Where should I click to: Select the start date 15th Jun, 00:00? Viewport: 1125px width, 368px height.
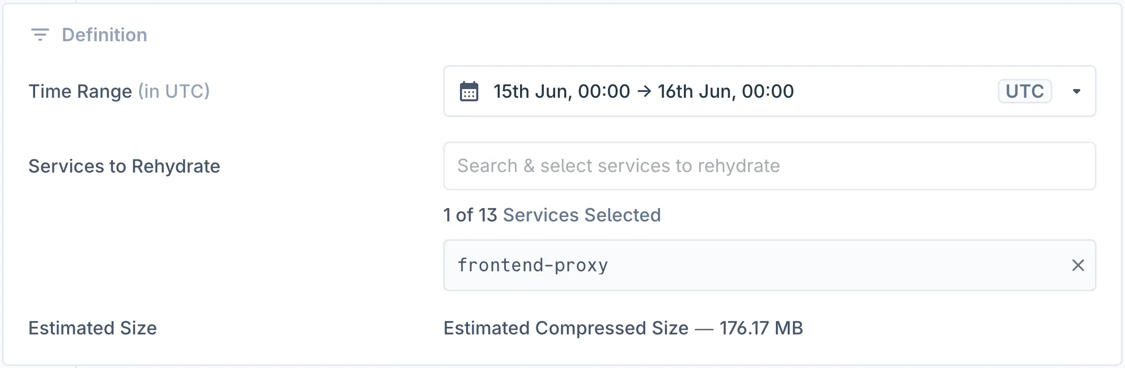click(x=561, y=92)
